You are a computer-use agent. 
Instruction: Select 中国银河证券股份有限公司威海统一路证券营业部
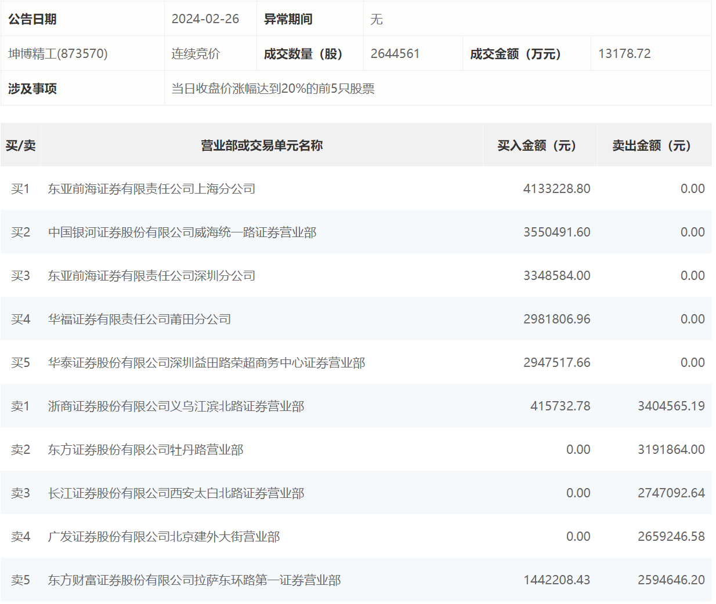coord(182,232)
